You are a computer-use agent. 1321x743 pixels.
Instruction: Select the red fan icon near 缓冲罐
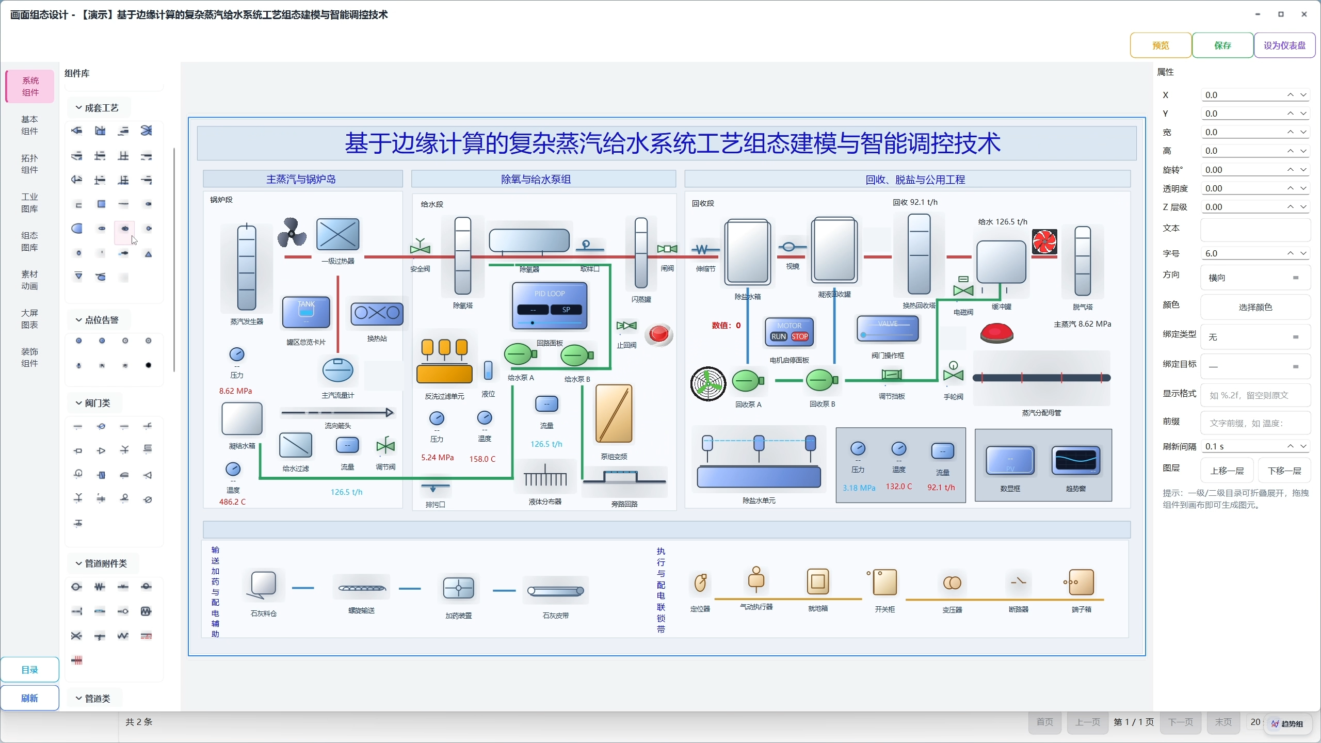(x=1044, y=242)
